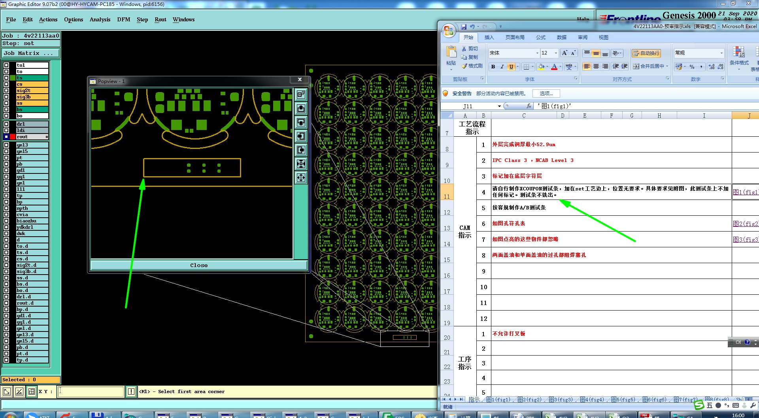Toggle italic formatting in Excel
This screenshot has width=759, height=418.
(x=502, y=67)
